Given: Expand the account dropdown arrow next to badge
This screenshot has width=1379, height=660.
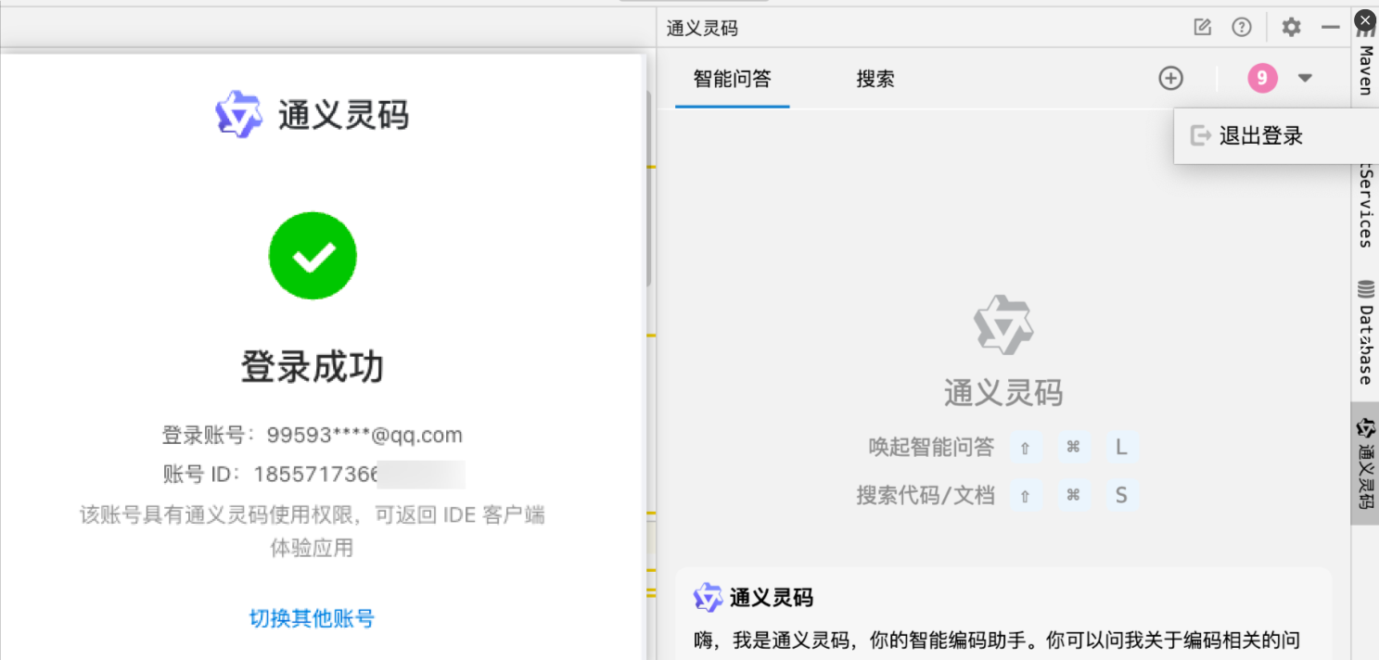Looking at the screenshot, I should click(1303, 79).
